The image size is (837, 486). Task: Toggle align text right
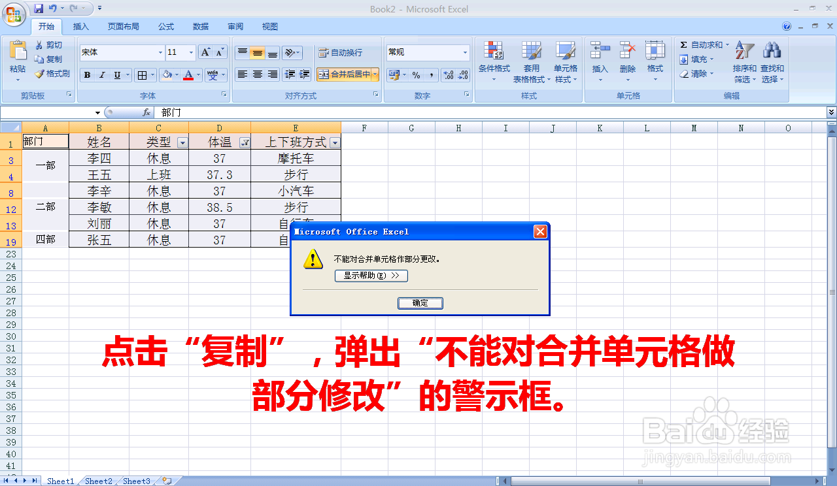point(273,74)
